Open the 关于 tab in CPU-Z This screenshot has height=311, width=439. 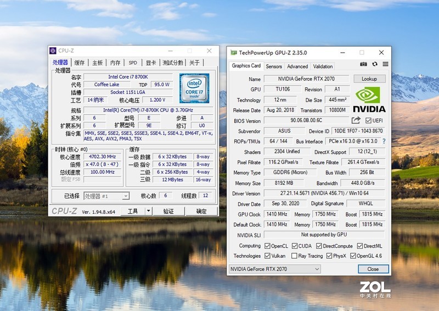(195, 63)
